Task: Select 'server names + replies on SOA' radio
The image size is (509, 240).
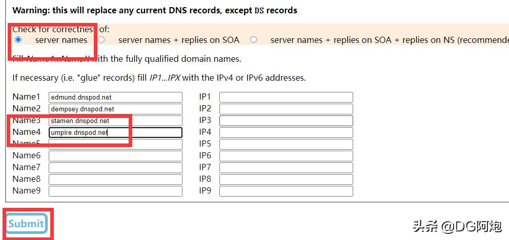Action: (x=101, y=39)
